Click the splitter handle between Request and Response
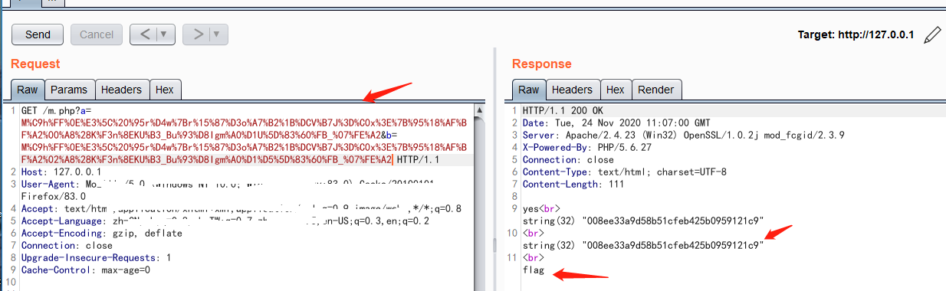This screenshot has height=291, width=946. click(x=494, y=244)
